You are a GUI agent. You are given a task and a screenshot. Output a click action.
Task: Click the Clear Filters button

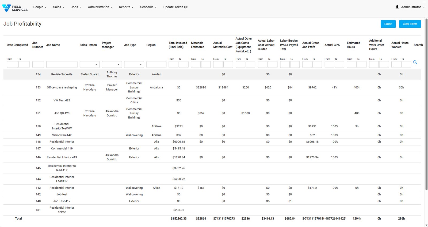[410, 24]
